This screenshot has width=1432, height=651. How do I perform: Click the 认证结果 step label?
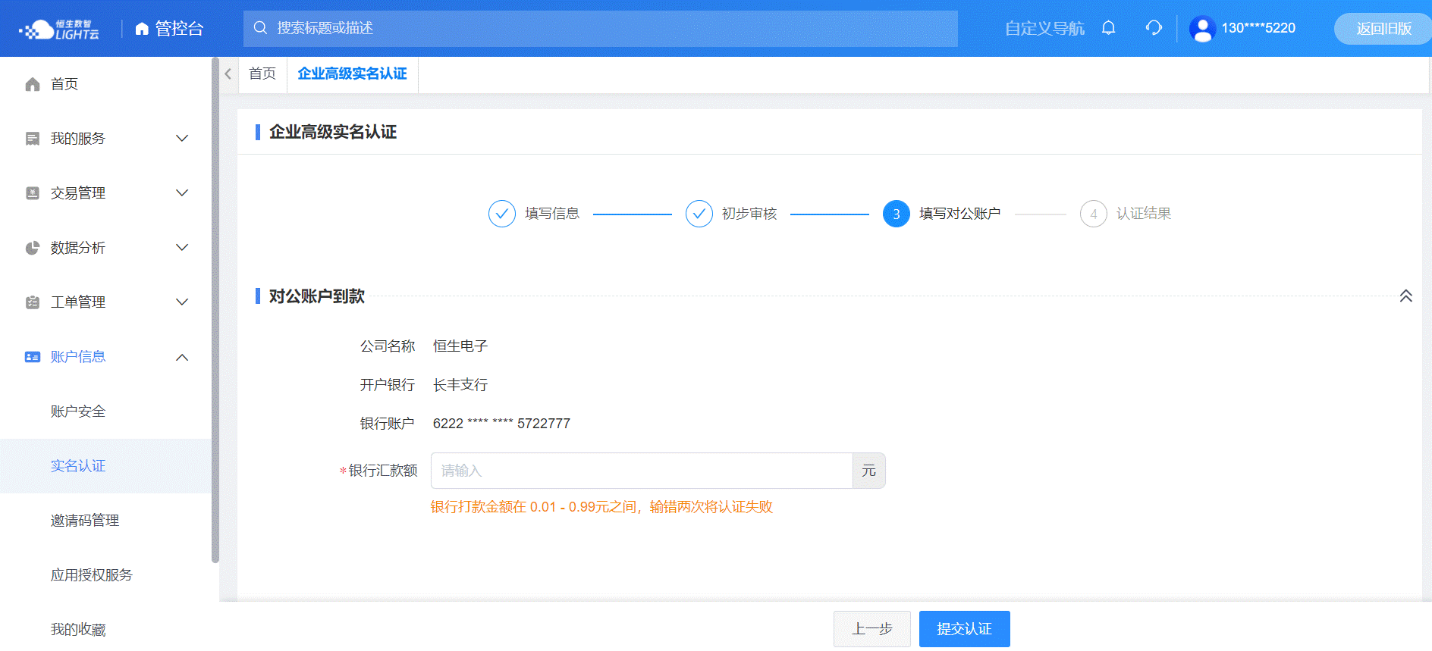point(1144,214)
